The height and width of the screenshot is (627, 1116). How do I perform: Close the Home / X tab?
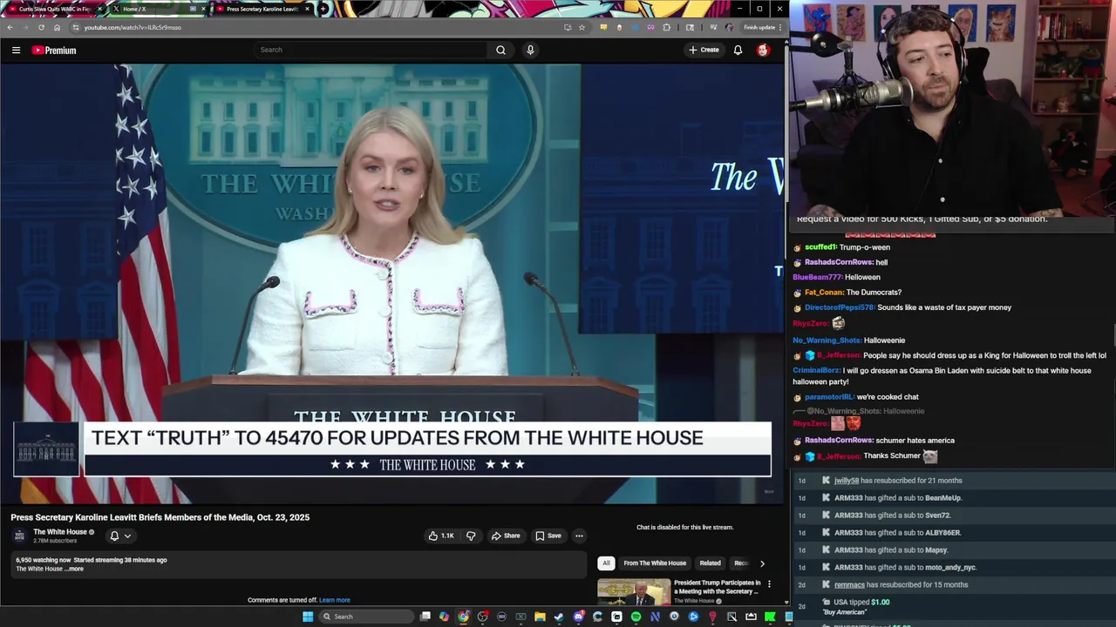click(x=204, y=9)
